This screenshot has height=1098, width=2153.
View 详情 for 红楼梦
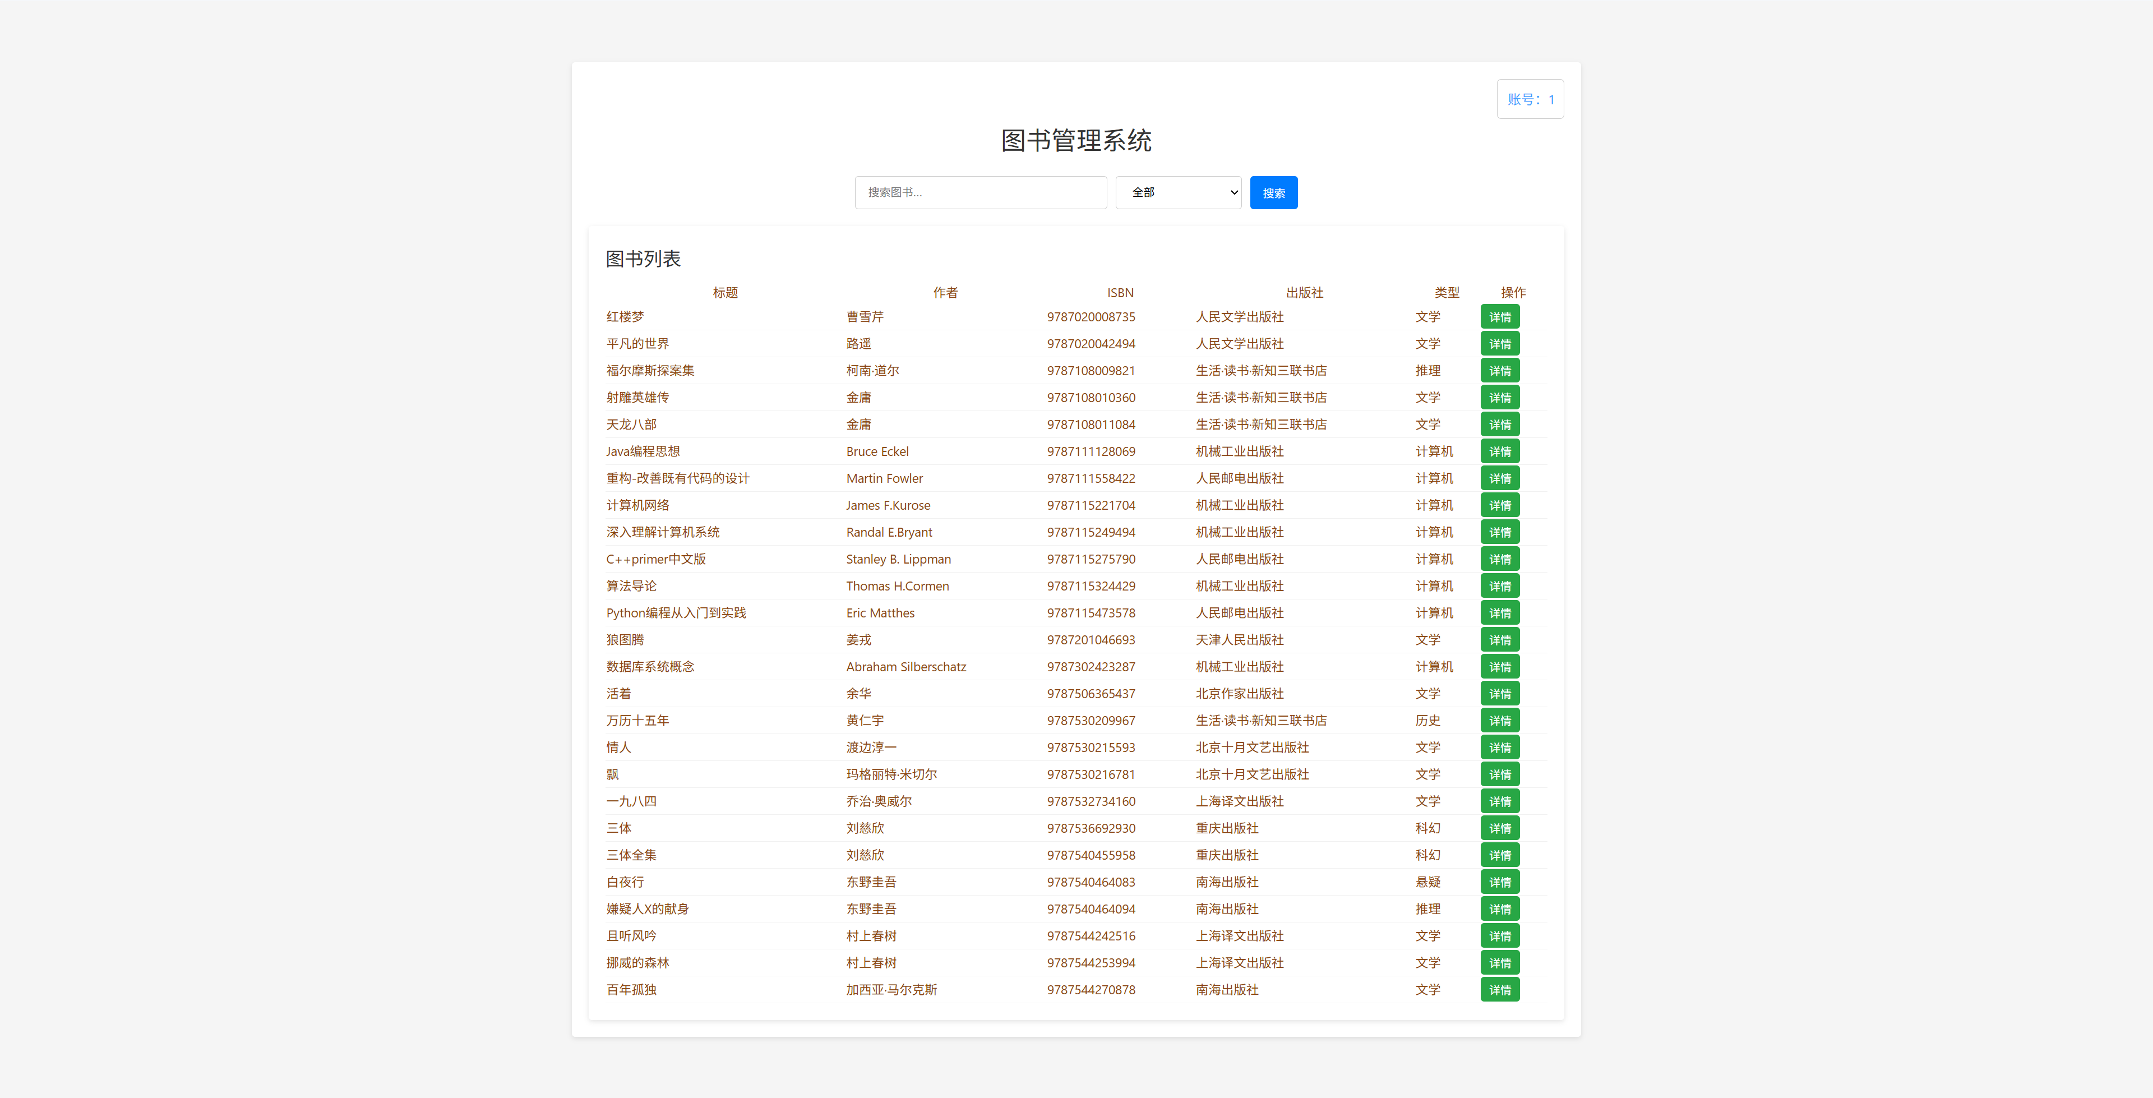click(x=1499, y=316)
